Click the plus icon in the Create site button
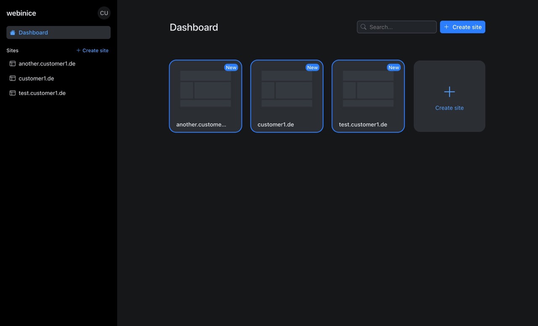The width and height of the screenshot is (538, 326). (x=446, y=27)
